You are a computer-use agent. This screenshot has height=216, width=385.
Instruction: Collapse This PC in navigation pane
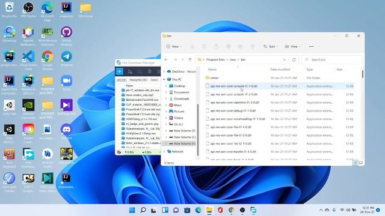point(164,79)
